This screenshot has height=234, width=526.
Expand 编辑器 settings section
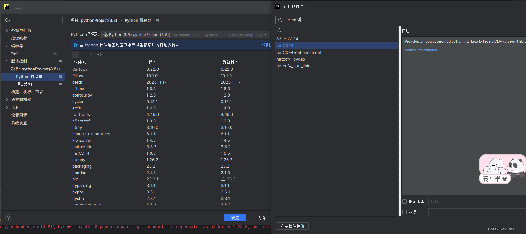coord(7,46)
